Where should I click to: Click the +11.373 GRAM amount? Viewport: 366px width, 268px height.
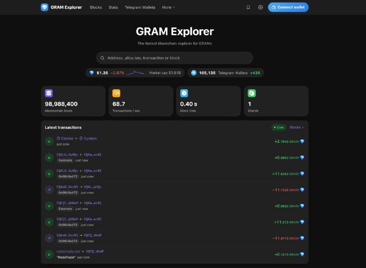[286, 222]
